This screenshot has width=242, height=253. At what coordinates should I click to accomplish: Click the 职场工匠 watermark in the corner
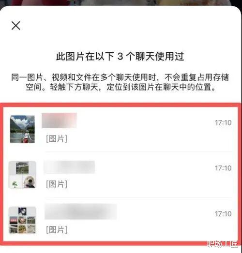tap(223, 244)
